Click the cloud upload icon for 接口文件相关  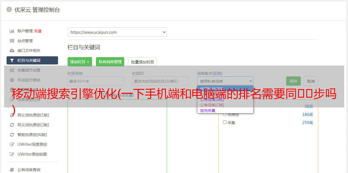tap(12, 51)
